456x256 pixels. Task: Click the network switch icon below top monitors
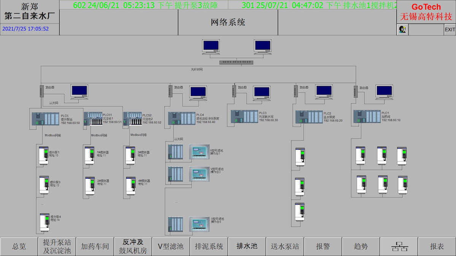coord(236,62)
